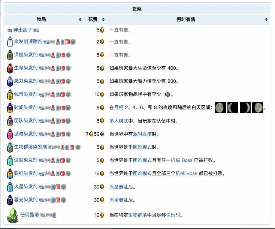This screenshot has width=275, height=229.
Task: Sort table by 花费 column
Action: tap(104, 19)
